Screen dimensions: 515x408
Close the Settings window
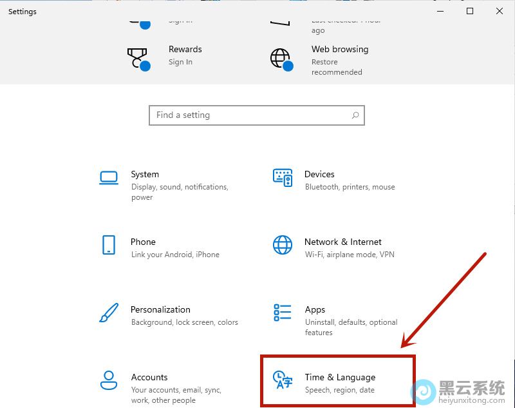(500, 11)
